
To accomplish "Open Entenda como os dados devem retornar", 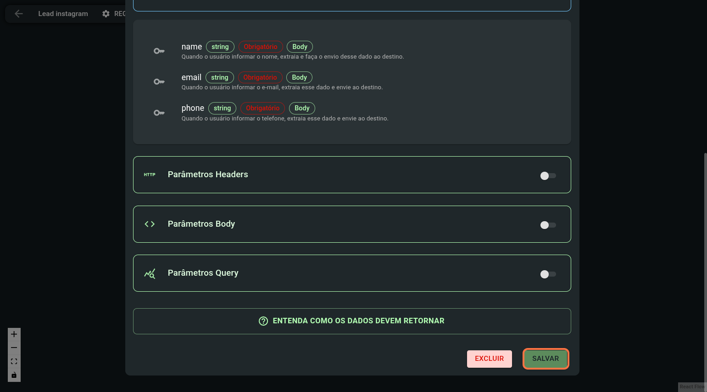I will point(352,321).
